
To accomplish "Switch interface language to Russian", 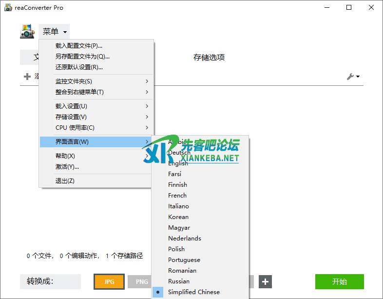I will tap(179, 281).
